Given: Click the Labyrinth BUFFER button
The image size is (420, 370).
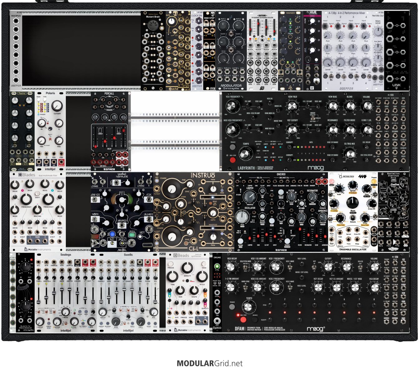Looking at the screenshot, I should pos(258,148).
